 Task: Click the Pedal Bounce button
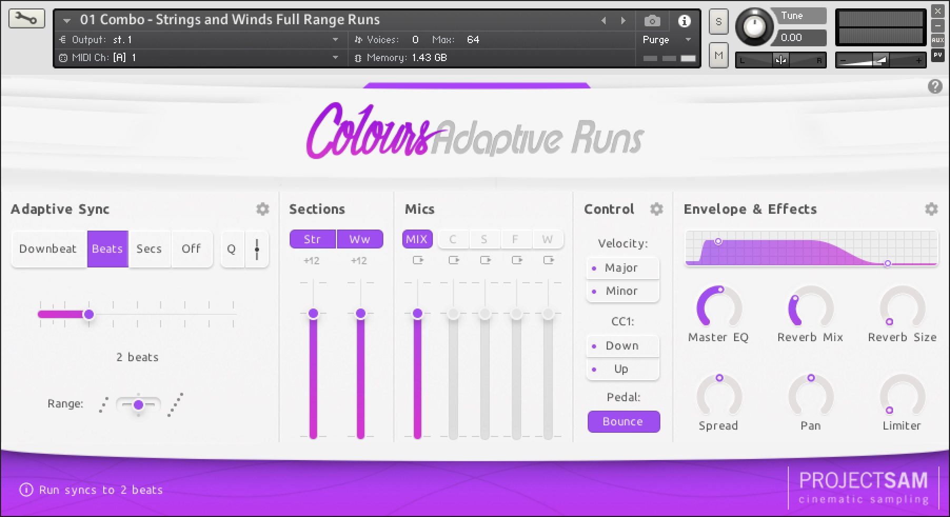tap(624, 422)
